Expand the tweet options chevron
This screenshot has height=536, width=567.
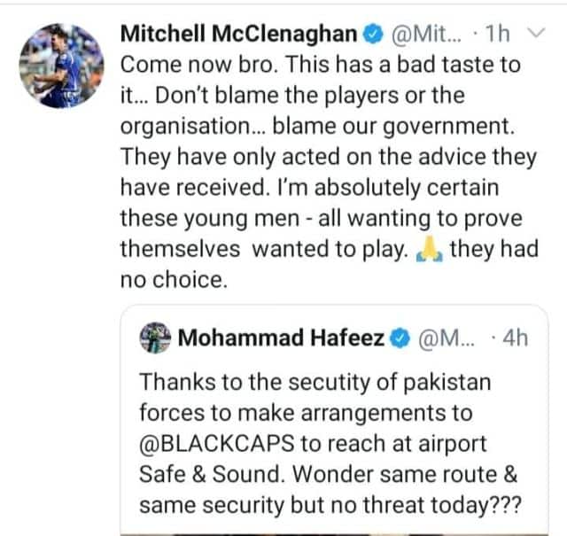pyautogui.click(x=535, y=35)
